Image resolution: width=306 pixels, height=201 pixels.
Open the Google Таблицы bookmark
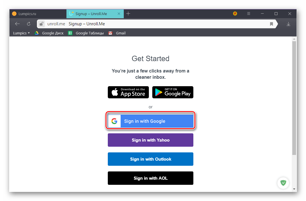point(86,33)
